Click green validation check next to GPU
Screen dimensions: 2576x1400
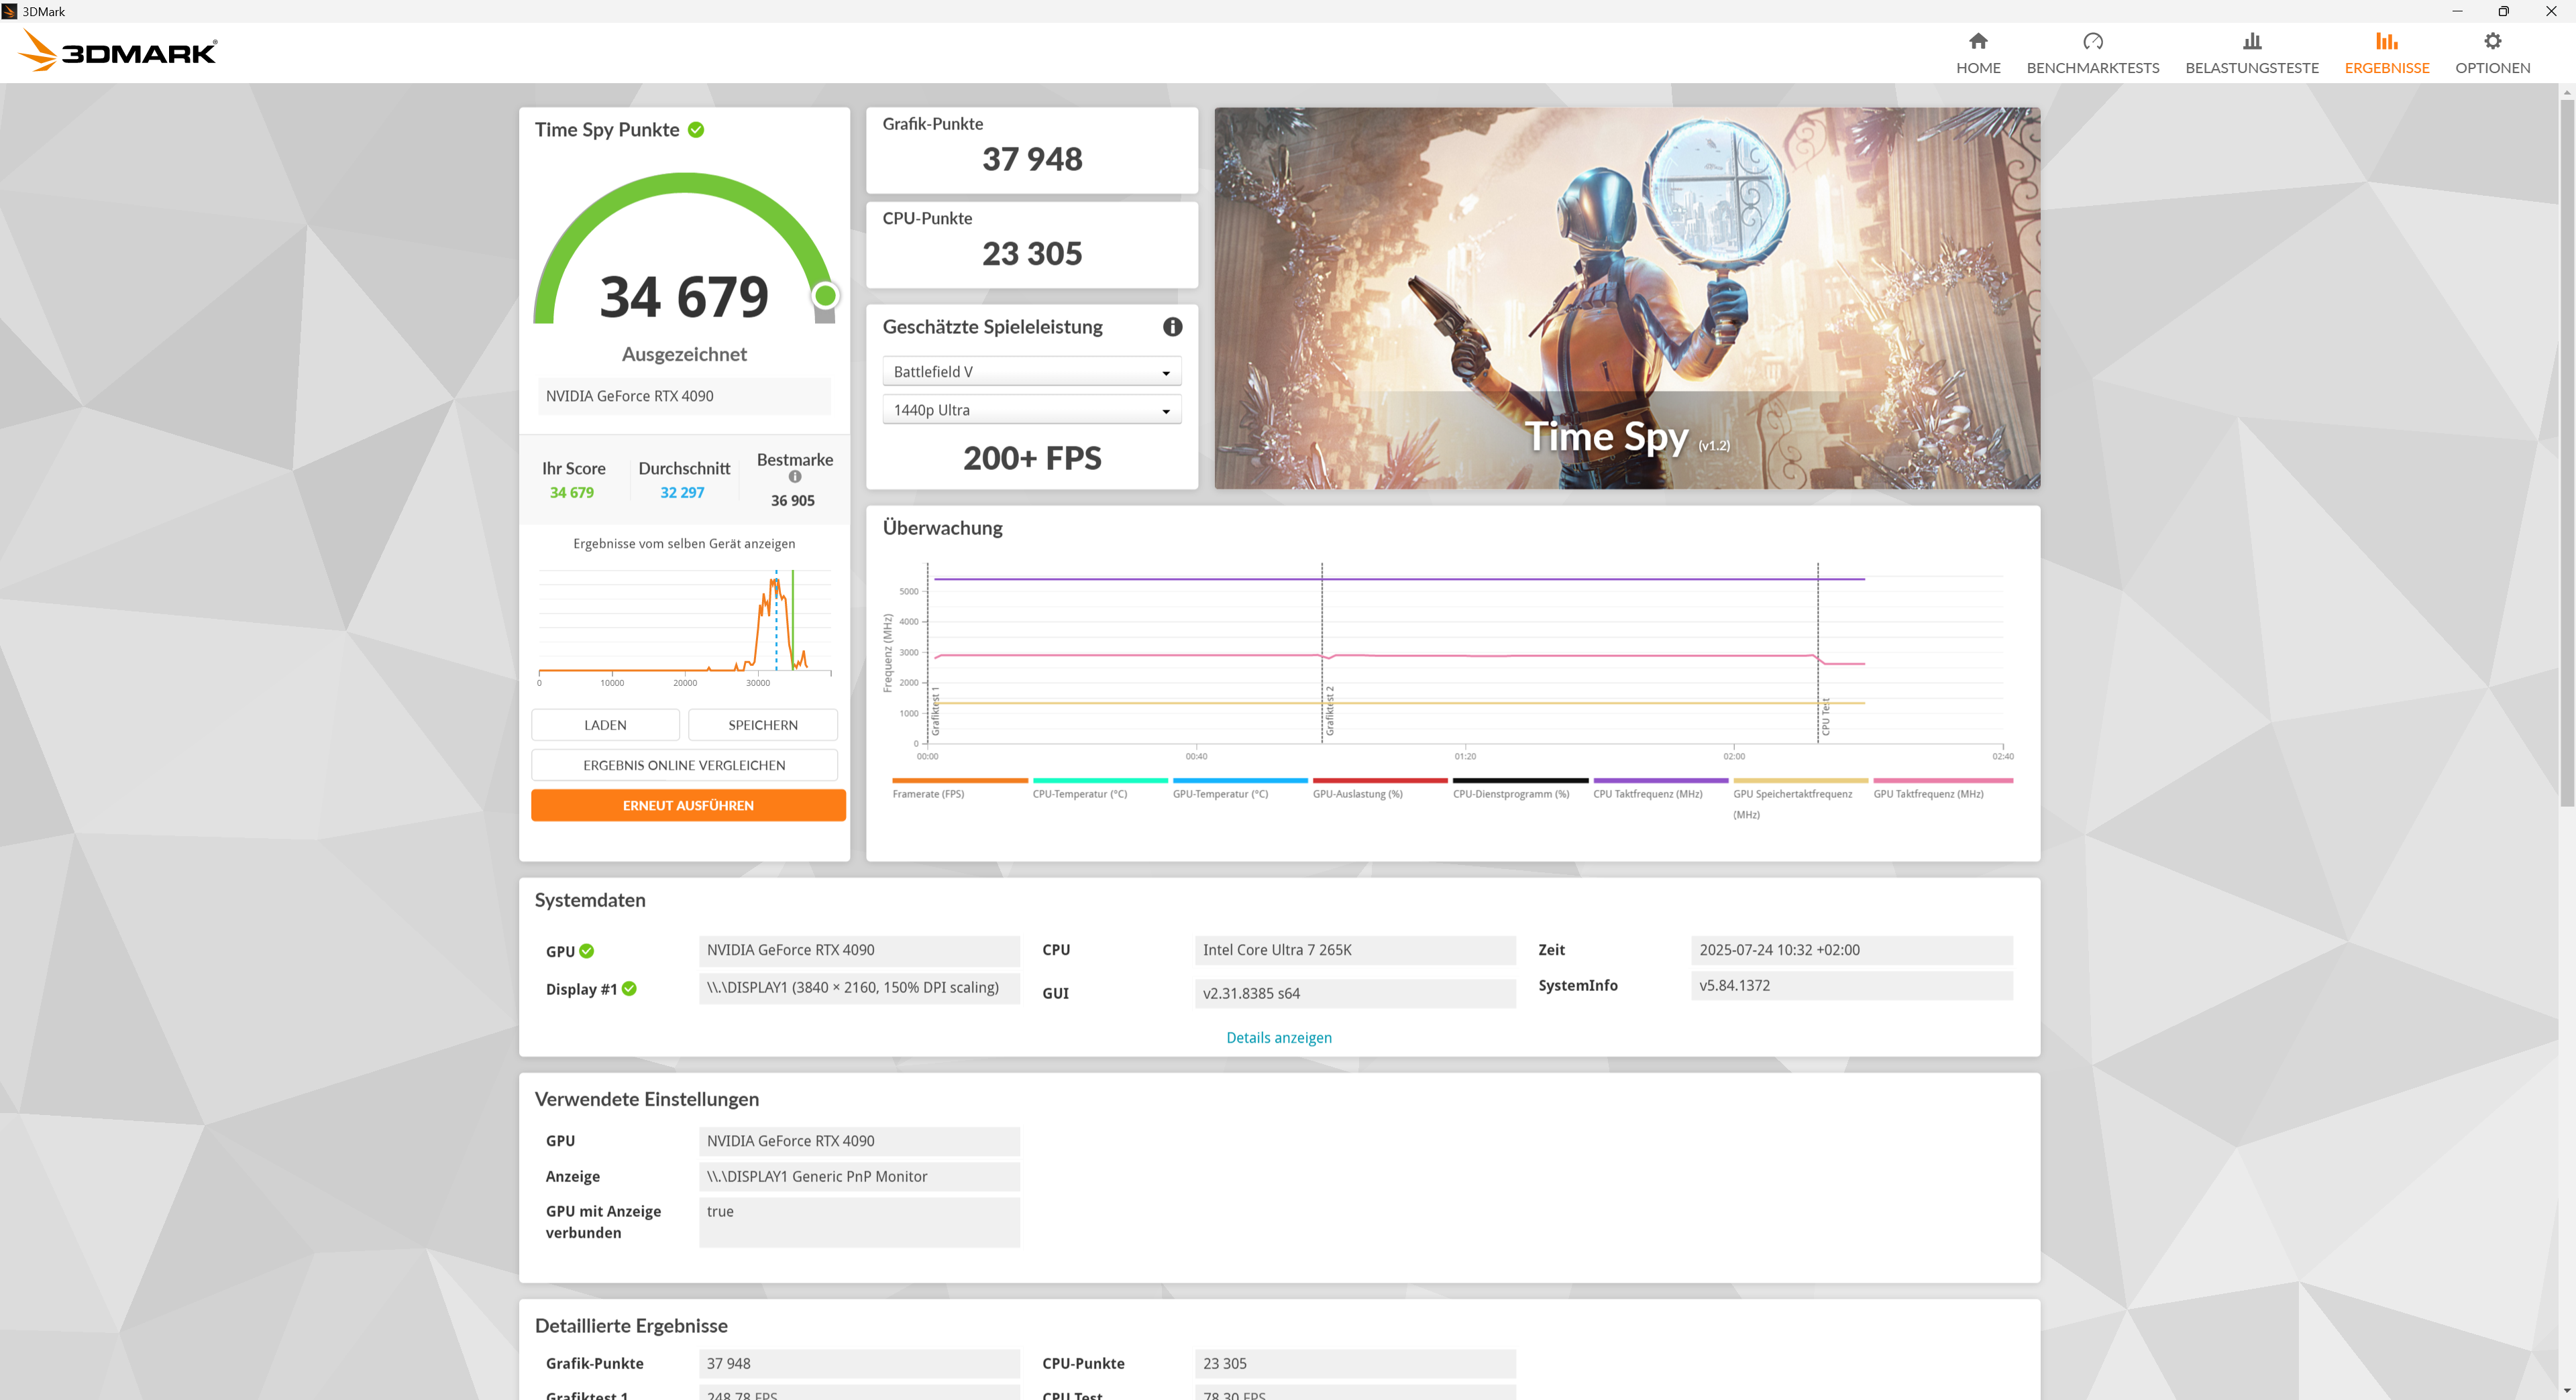[587, 951]
